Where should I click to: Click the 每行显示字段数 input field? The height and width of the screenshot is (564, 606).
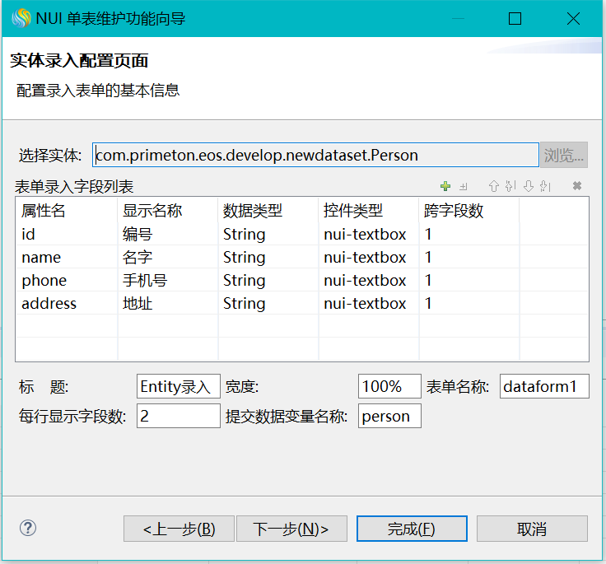point(178,416)
